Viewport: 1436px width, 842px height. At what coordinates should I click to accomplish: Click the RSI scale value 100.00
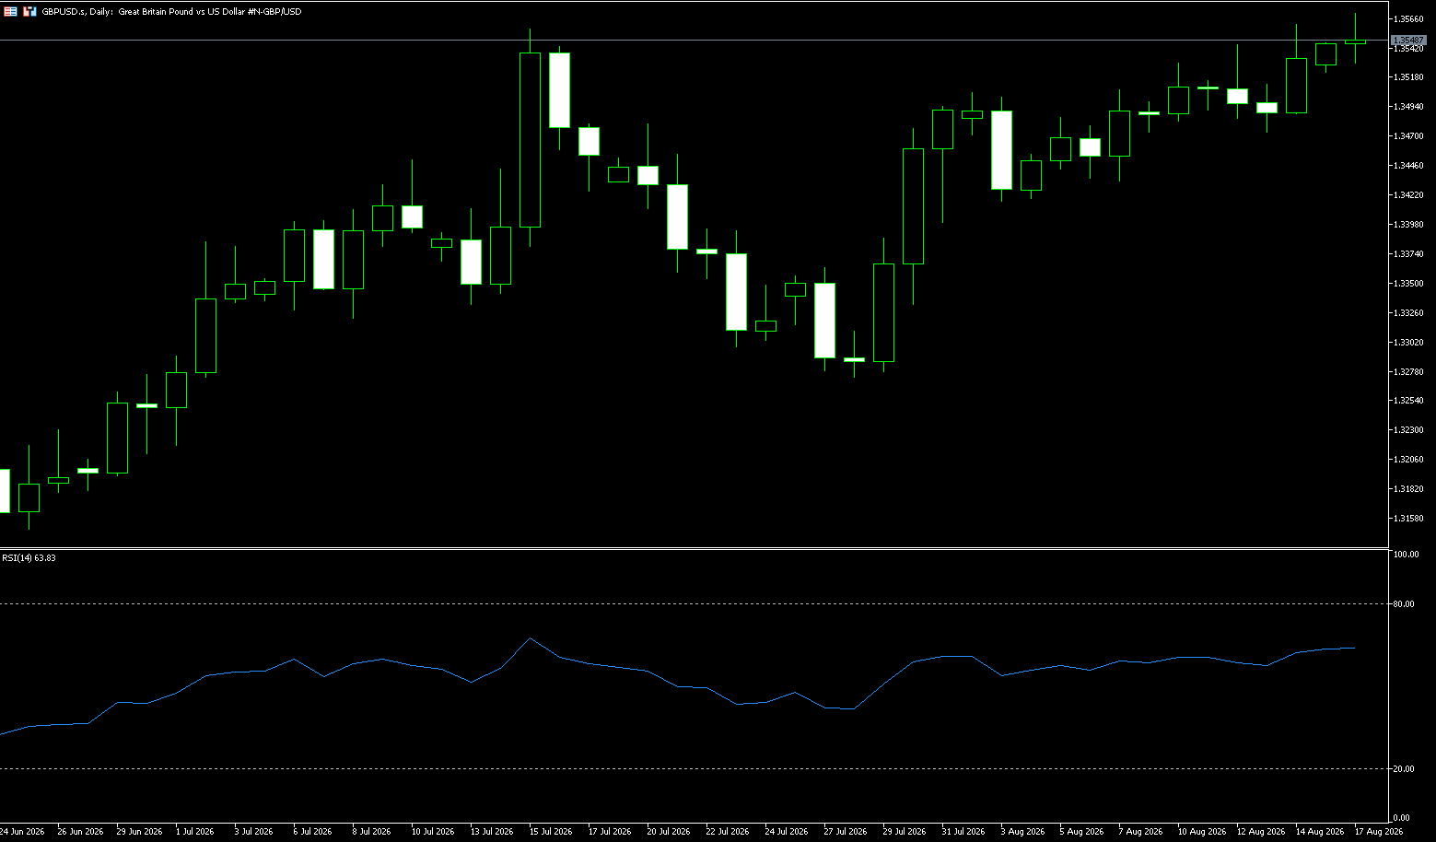(x=1406, y=555)
